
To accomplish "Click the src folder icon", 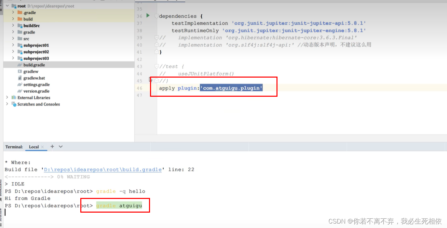I will (x=20, y=39).
